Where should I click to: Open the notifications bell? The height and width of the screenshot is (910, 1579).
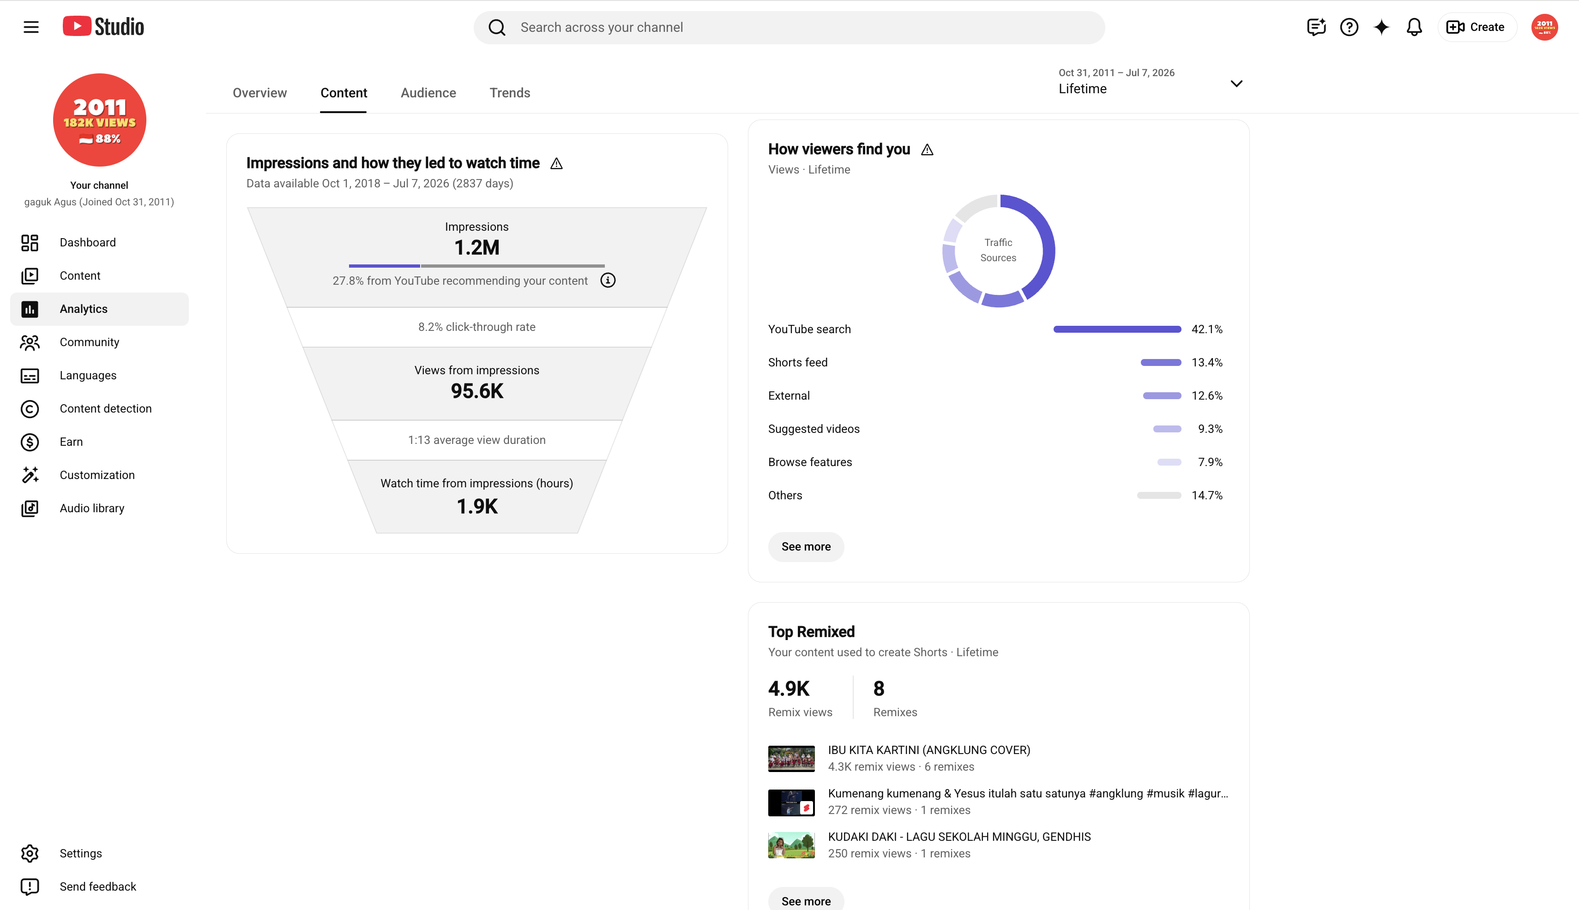coord(1414,27)
